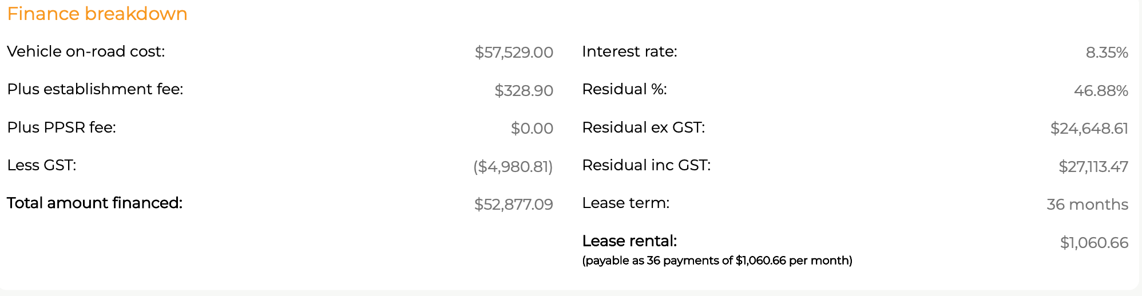The width and height of the screenshot is (1142, 296).
Task: Select the $24,648.61 residual amount
Action: [x=1089, y=129]
